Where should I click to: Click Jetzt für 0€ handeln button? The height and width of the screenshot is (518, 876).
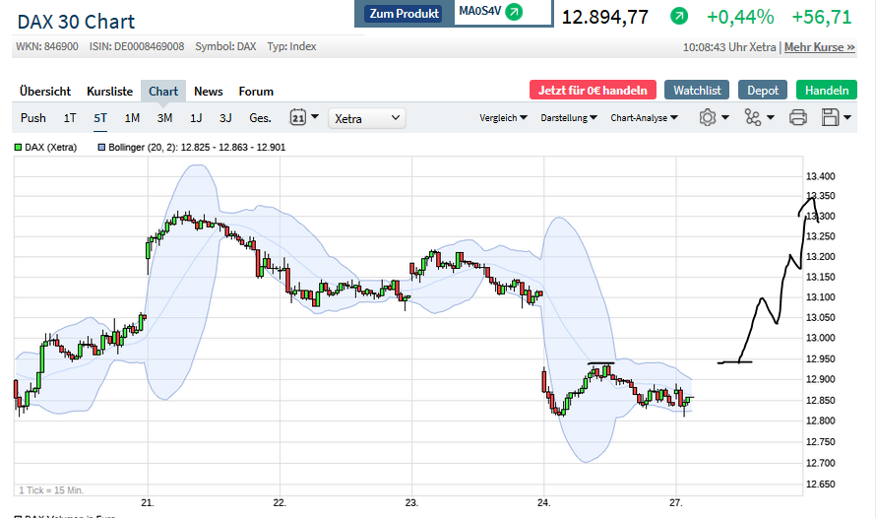click(x=593, y=90)
